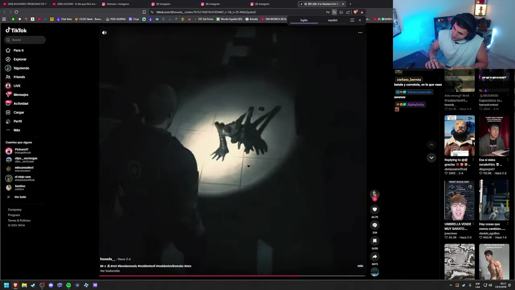Like the video with the heart icon
This screenshot has height=290, width=515.
click(375, 209)
